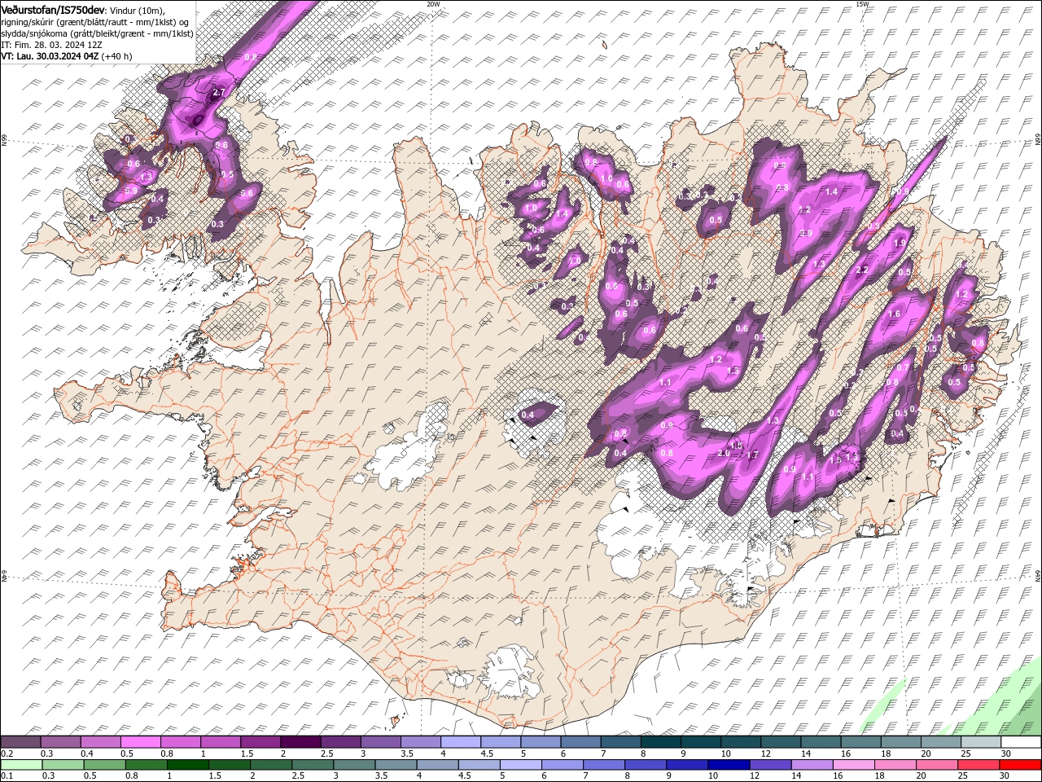Click the initial time line 'IT: Fim. 28. 03. 2024 12Z'
Viewport: 1042px width, 782px height.
click(53, 45)
